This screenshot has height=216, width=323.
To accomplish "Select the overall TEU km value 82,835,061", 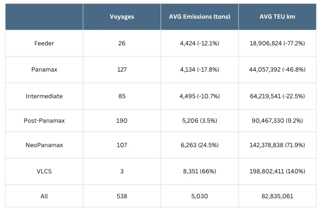I will click(x=277, y=196).
